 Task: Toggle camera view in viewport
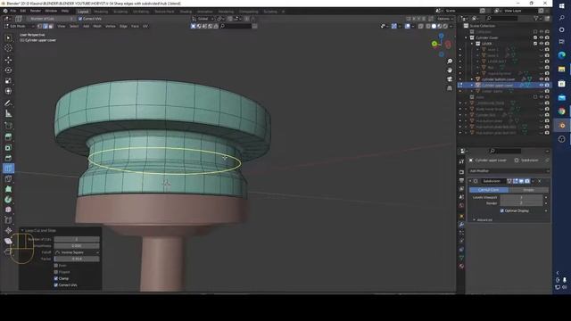pos(450,79)
